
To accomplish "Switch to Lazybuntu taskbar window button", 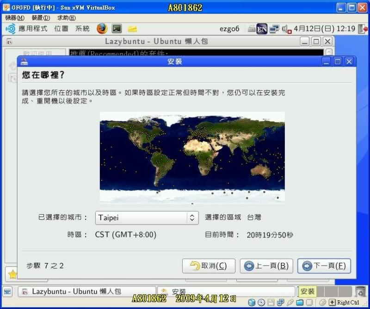I will point(87,292).
